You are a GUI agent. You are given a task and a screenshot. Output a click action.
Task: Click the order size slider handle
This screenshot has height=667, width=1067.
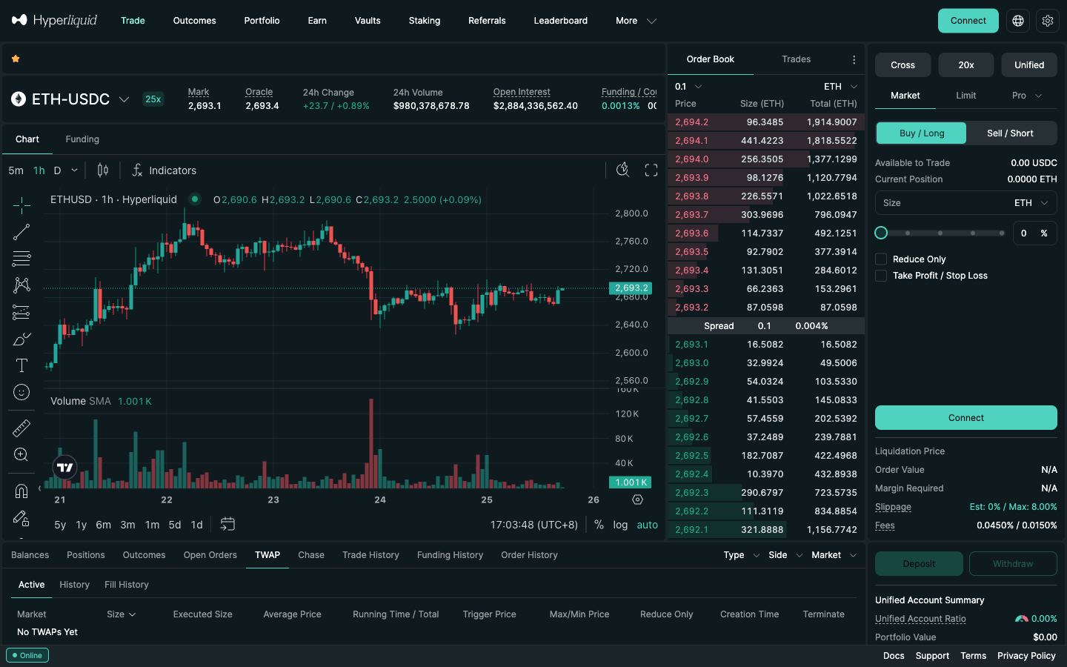click(x=881, y=233)
